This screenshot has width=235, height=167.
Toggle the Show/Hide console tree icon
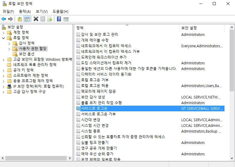click(27, 19)
